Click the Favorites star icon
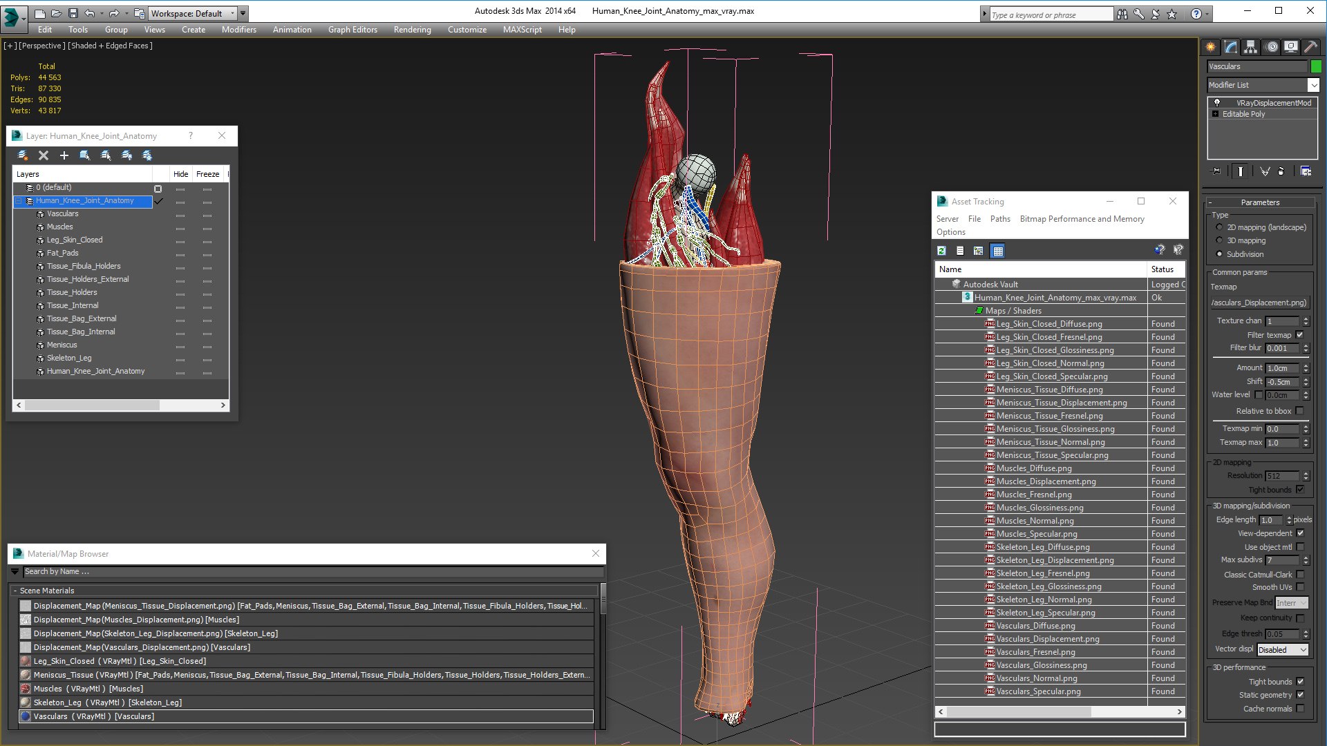1327x746 pixels. pos(1171,14)
